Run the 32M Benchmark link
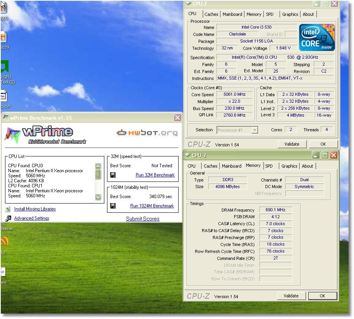This screenshot has height=319, width=354. (155, 175)
